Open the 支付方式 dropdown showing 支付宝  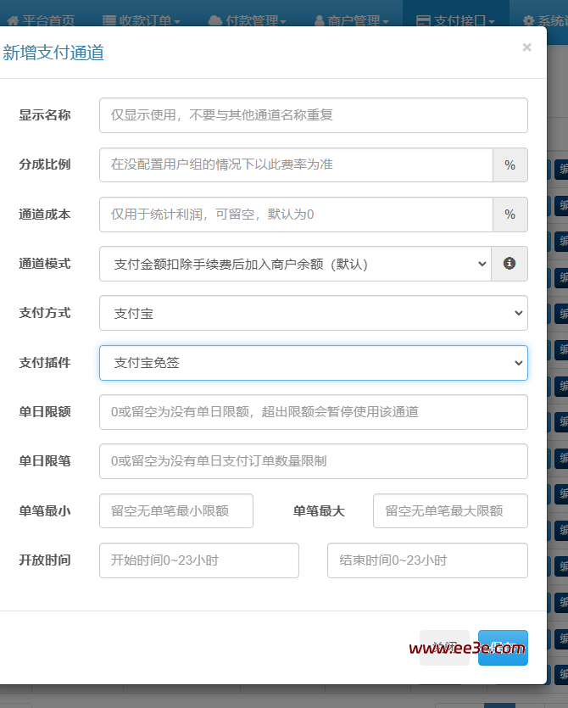313,313
